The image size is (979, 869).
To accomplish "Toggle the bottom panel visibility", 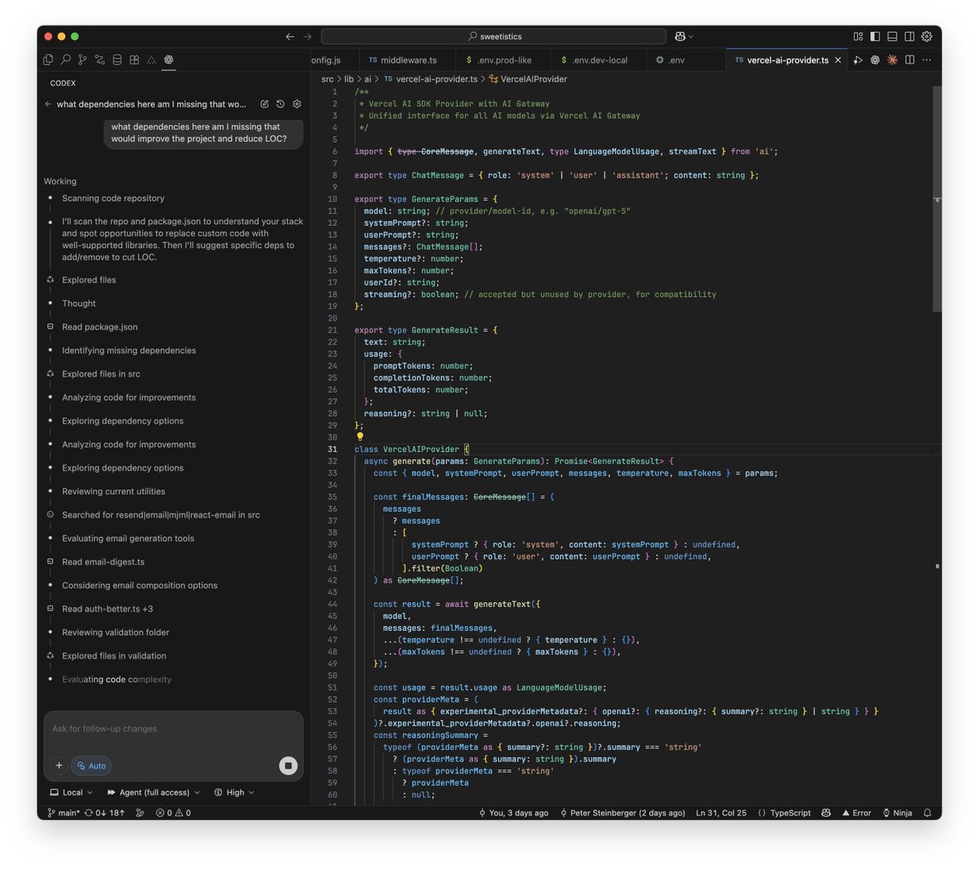I will [893, 37].
